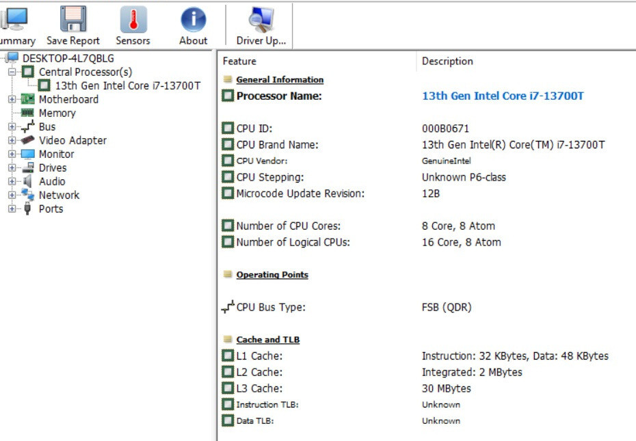Click the 'Integrated: 2 MBytes' L2 value

[472, 372]
